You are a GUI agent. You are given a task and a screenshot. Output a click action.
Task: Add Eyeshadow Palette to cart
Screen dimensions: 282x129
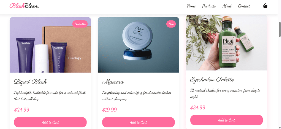click(x=227, y=120)
